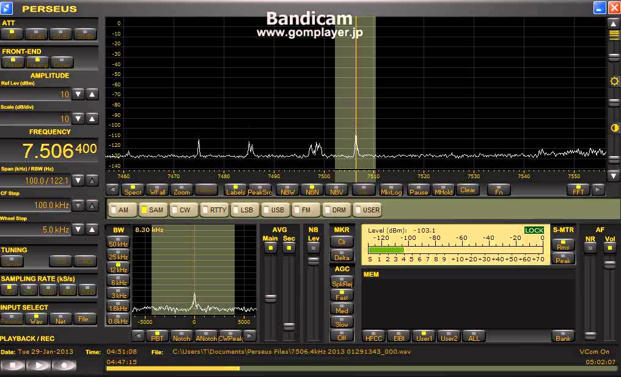Click the MHold button
This screenshot has height=377, width=621.
click(443, 190)
